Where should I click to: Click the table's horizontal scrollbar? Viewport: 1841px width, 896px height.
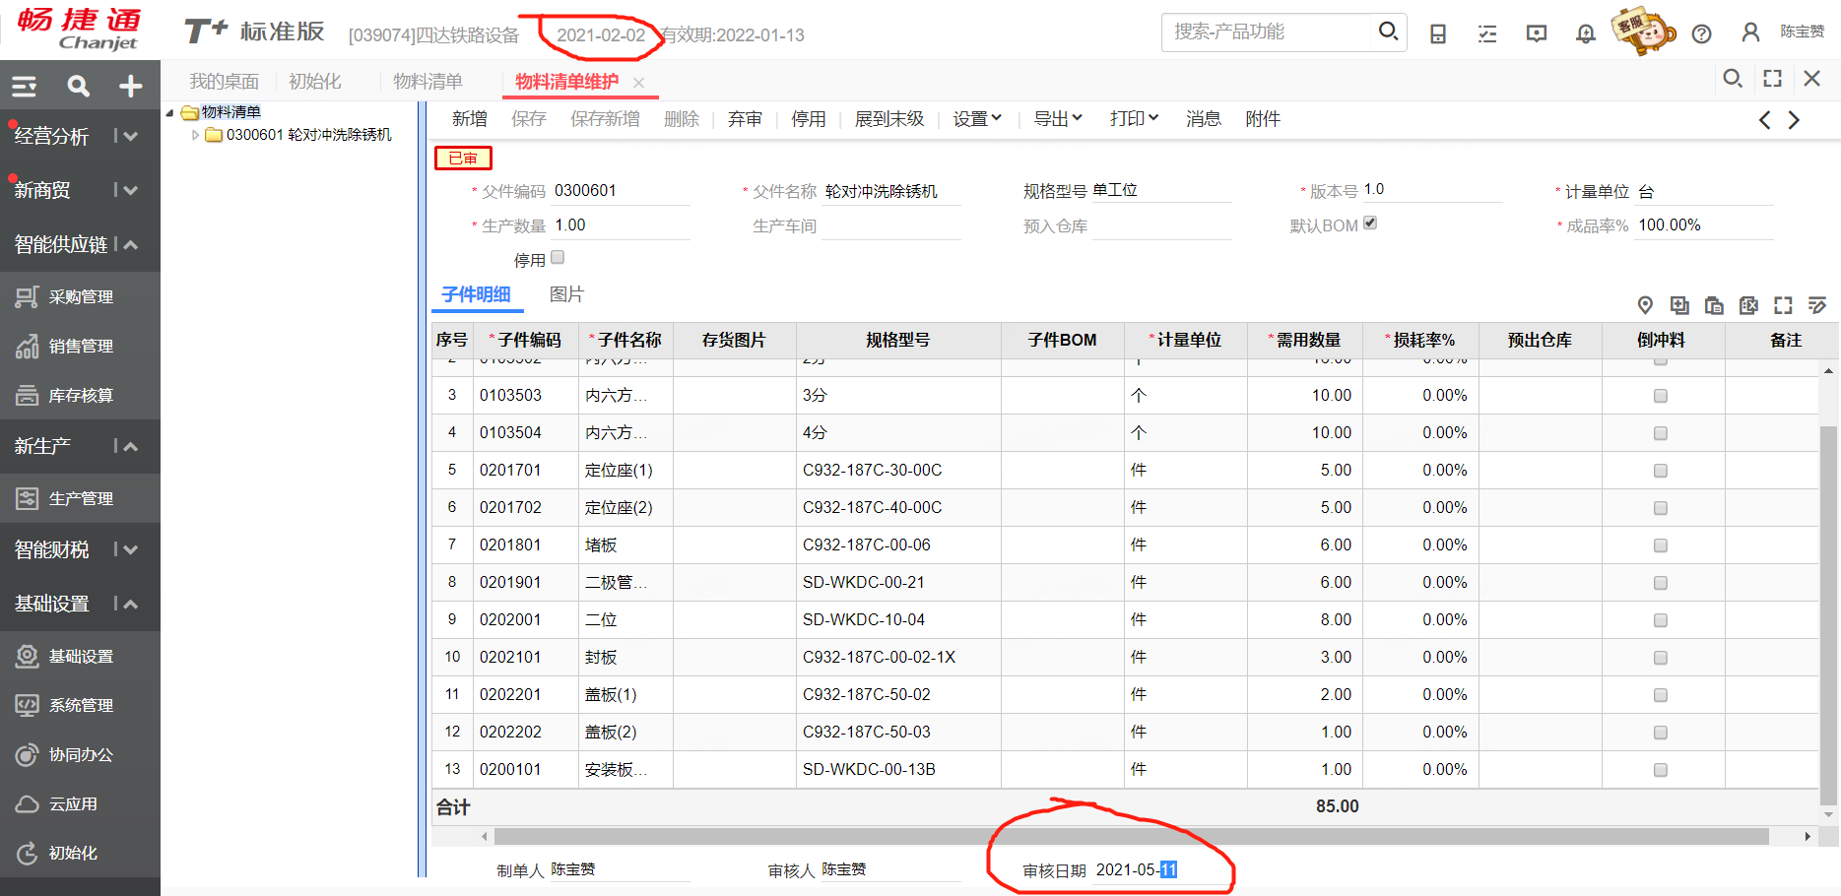(x=1131, y=836)
